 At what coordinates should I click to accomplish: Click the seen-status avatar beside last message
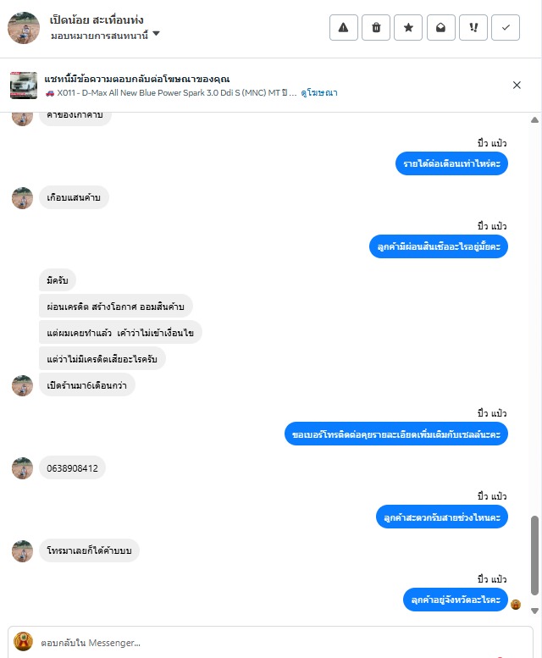pos(516,605)
